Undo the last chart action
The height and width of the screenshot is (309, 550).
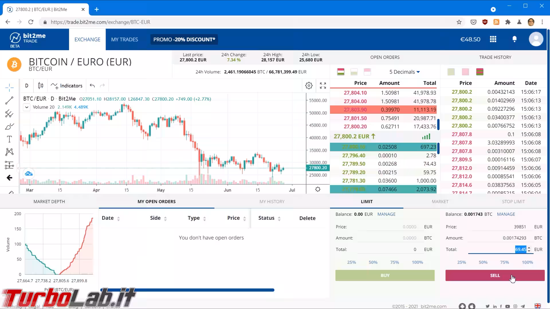coord(92,86)
